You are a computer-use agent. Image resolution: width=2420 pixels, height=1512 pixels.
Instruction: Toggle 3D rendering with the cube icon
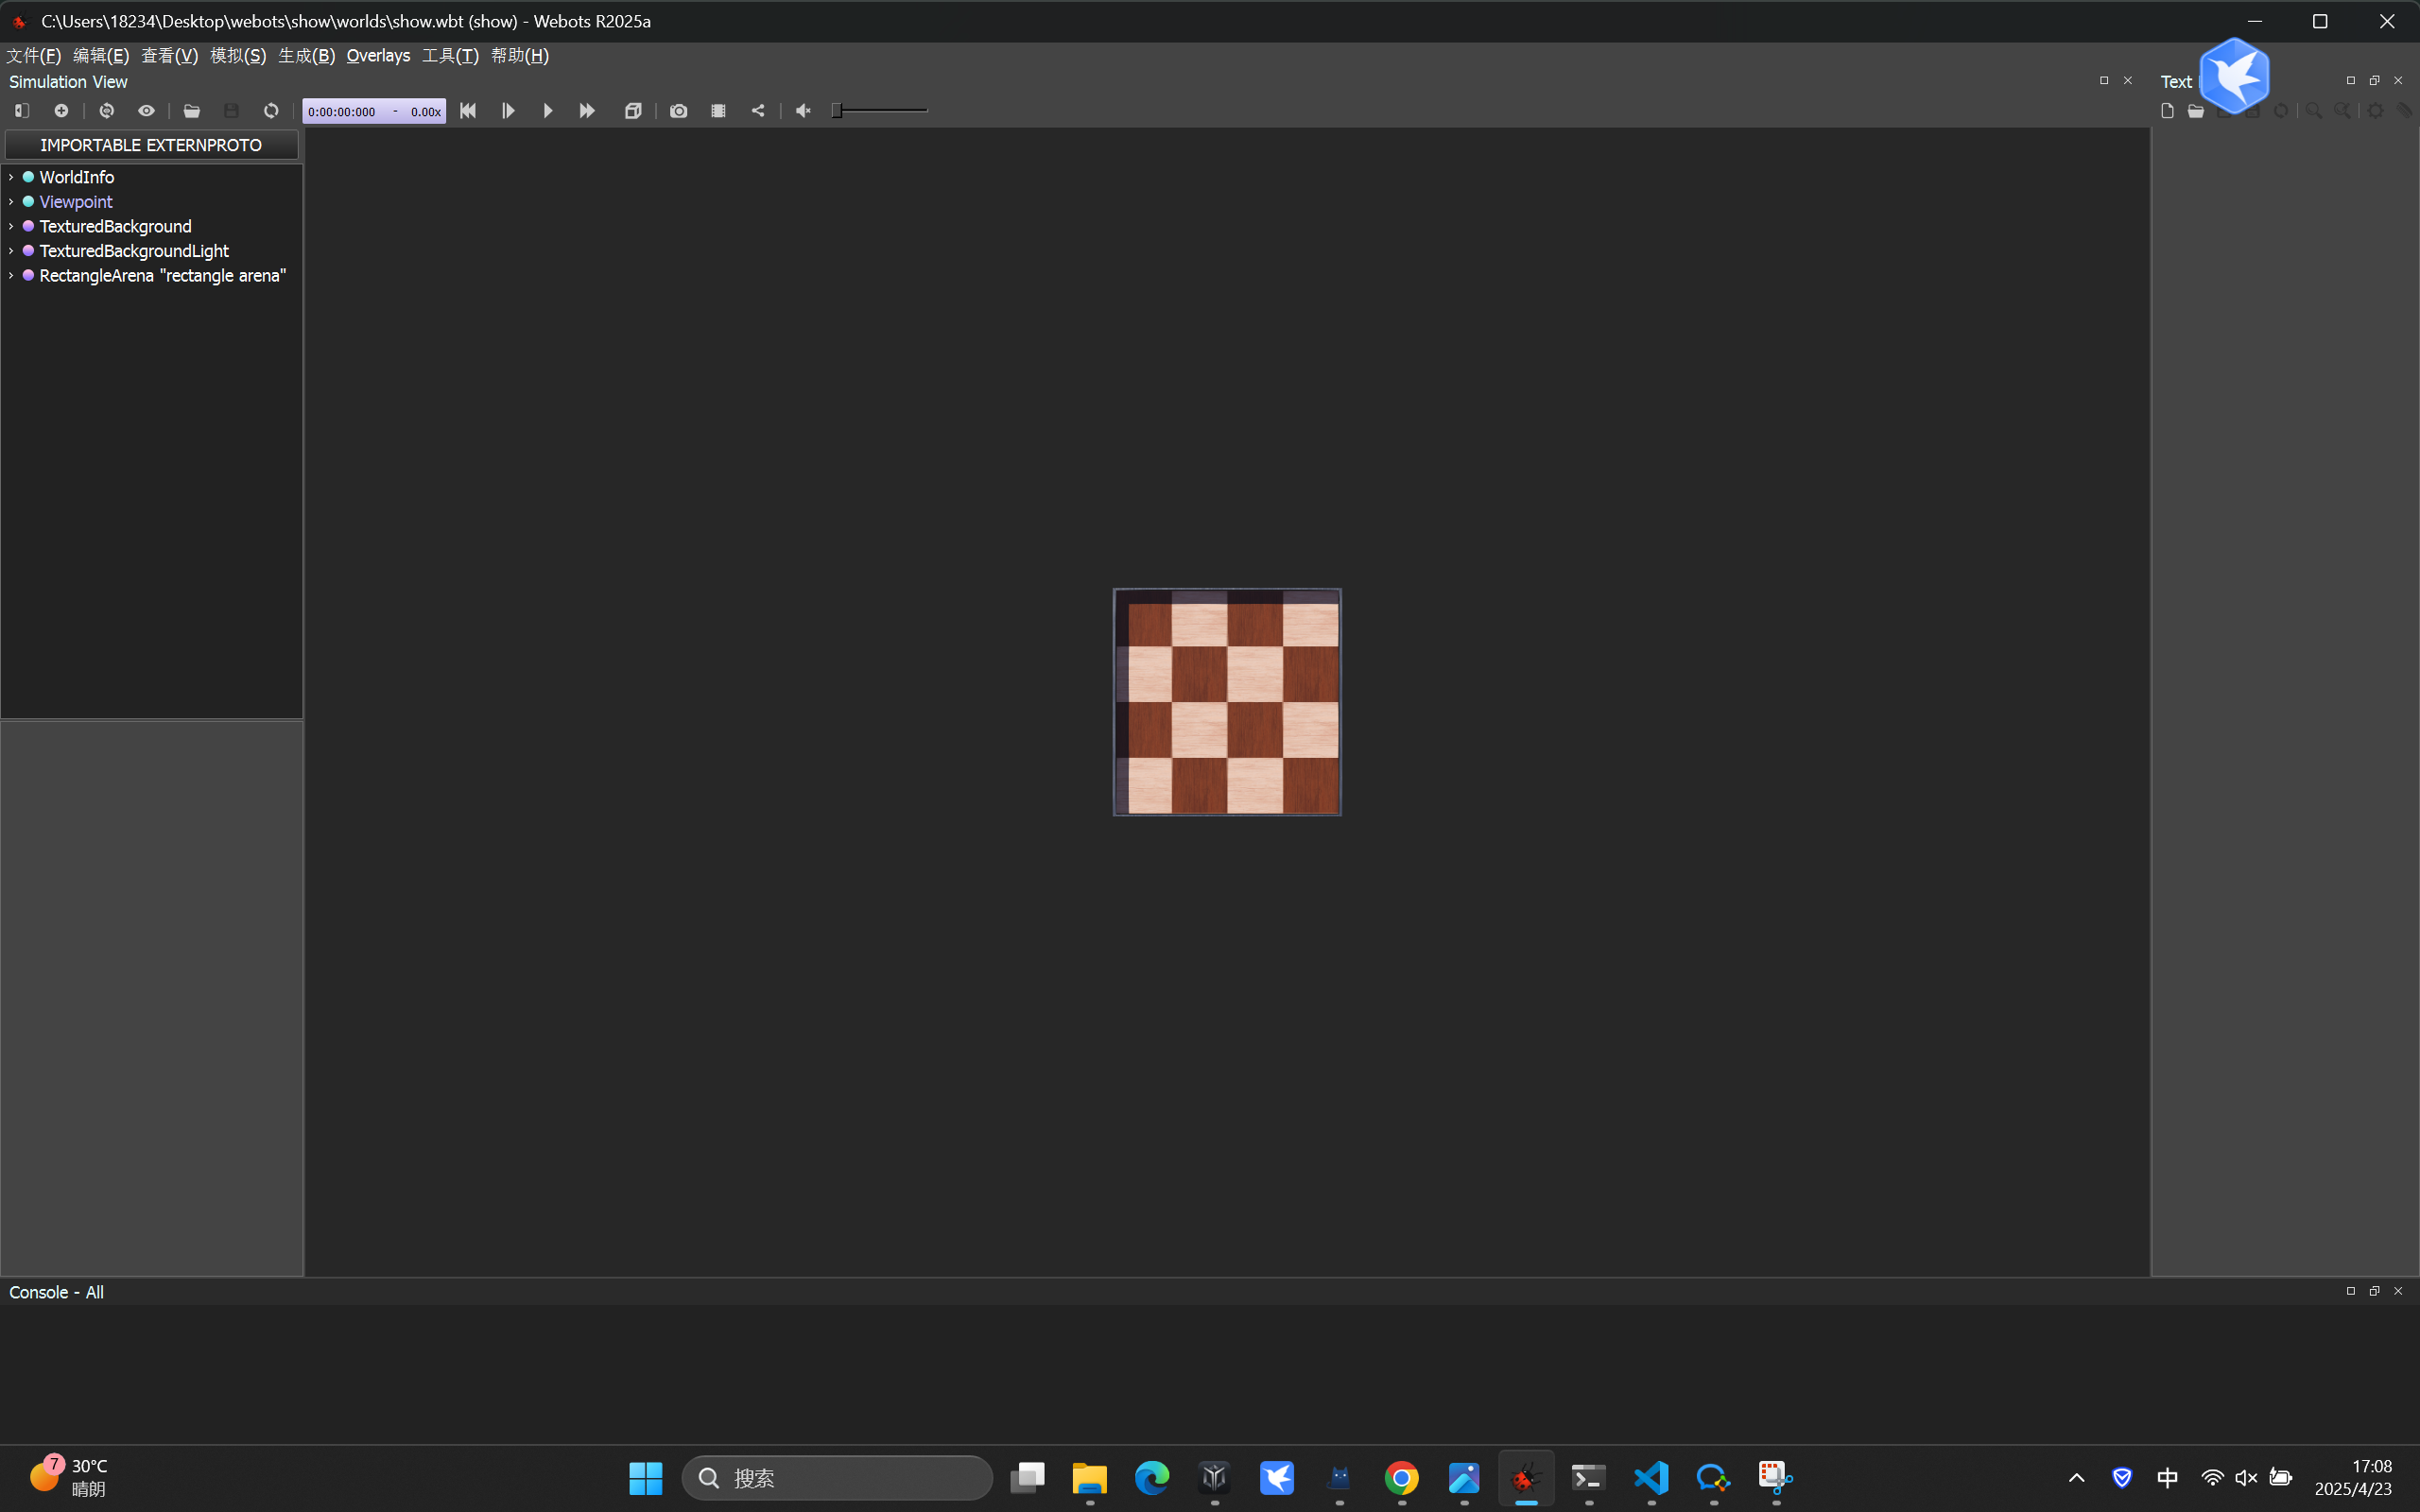tap(633, 111)
